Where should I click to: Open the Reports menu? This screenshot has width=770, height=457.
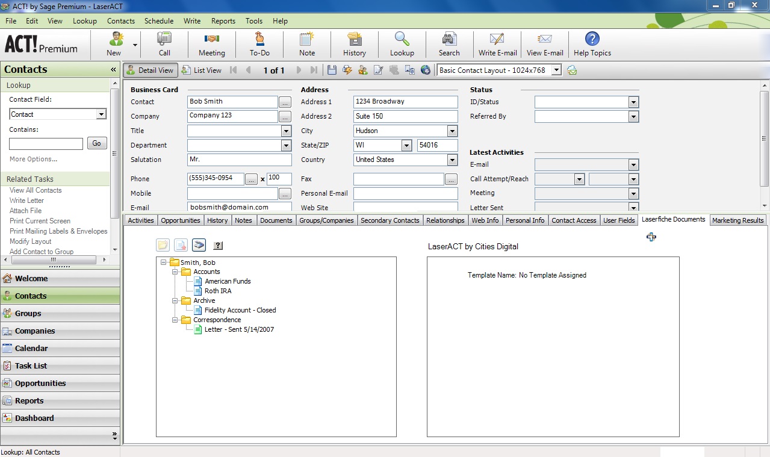pos(223,21)
